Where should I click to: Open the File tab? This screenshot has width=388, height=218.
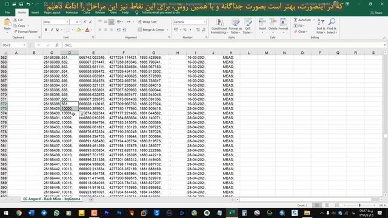[x=7, y=12]
